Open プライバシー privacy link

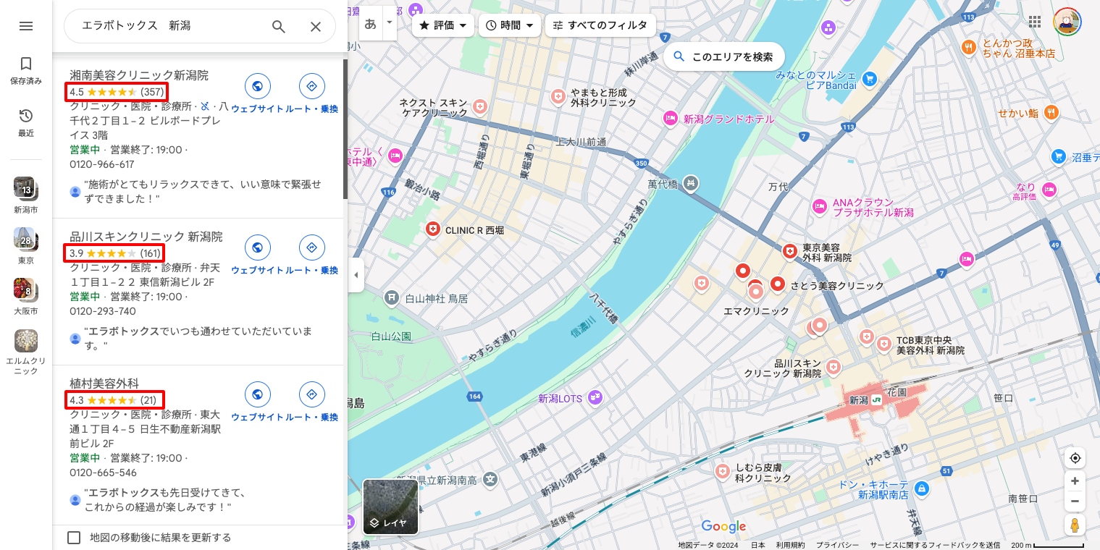837,545
